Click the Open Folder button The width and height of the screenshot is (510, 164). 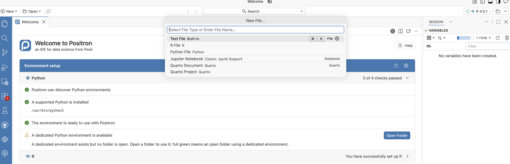point(397,135)
